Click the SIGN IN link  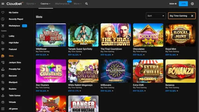[x=173, y=4]
